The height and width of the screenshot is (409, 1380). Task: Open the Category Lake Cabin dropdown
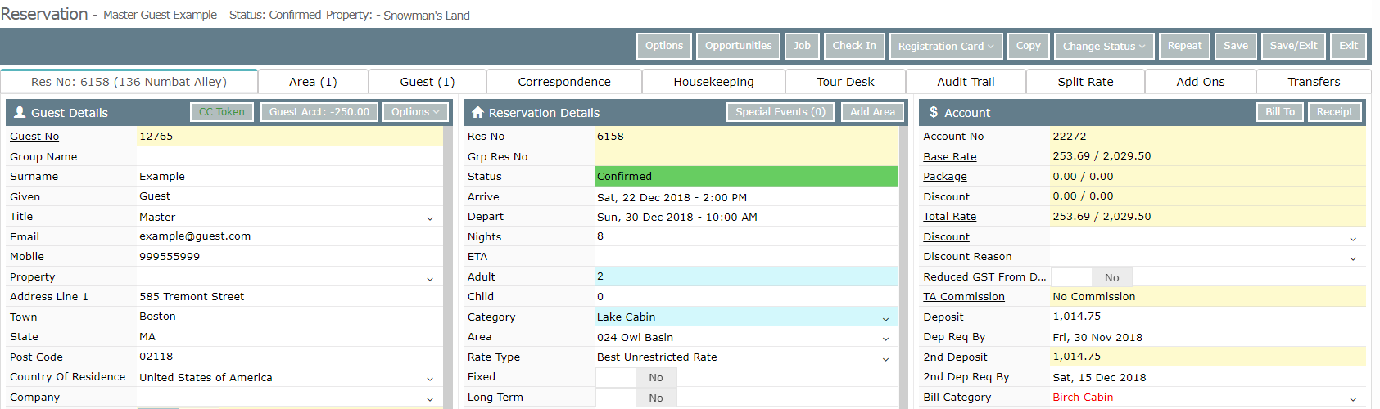click(x=746, y=317)
